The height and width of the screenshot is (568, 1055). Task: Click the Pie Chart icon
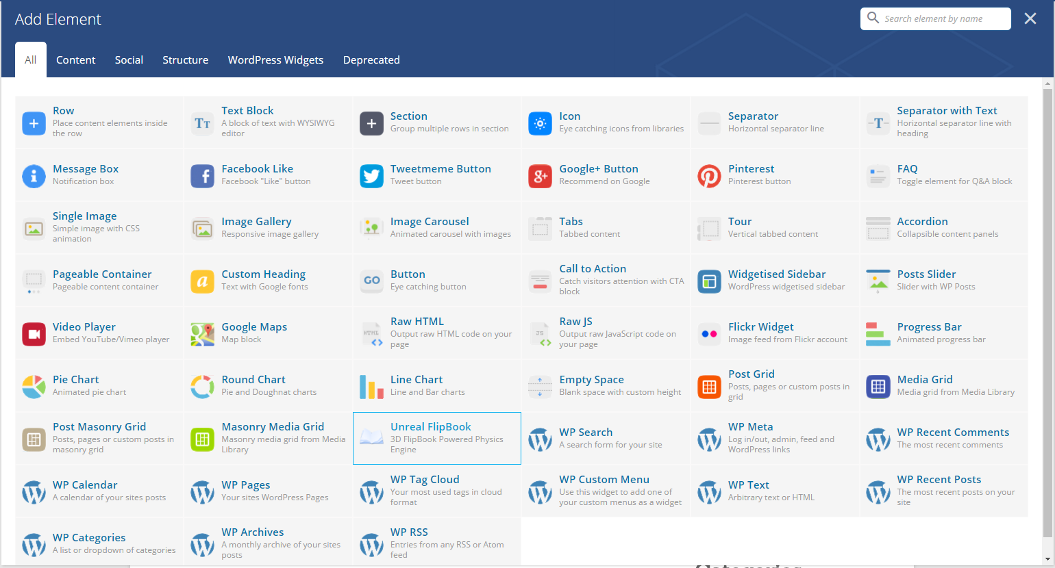[x=34, y=387]
